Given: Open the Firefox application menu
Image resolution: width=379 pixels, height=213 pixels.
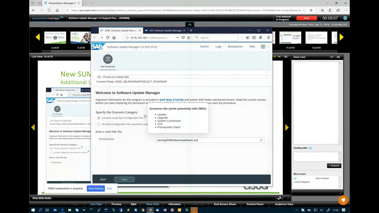Looking at the screenshot, I should click(x=268, y=38).
